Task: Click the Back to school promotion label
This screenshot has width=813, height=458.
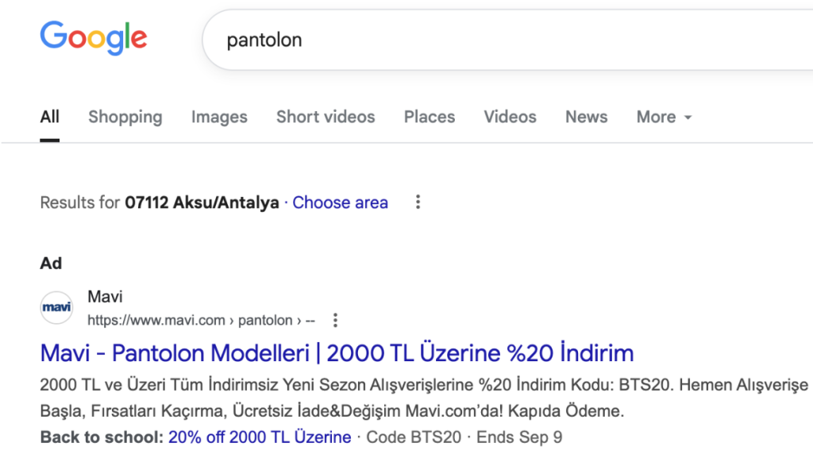Action: point(102,437)
